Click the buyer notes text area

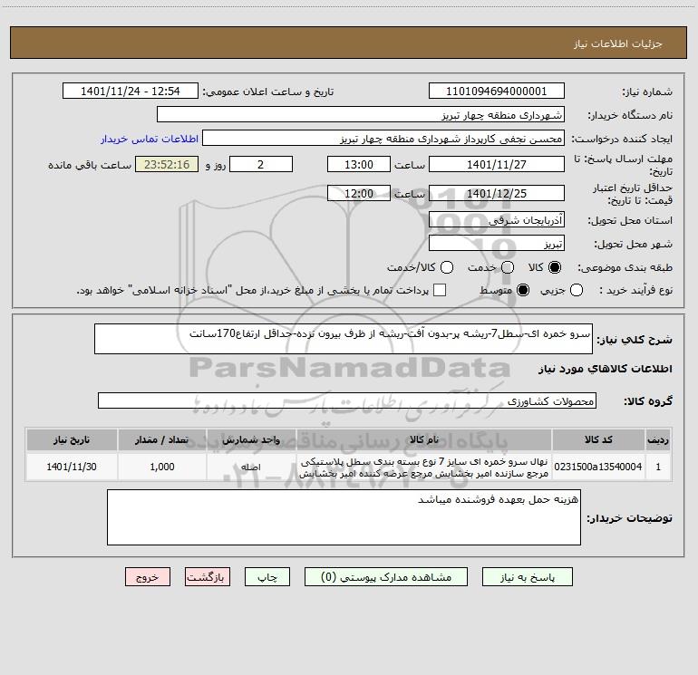click(x=344, y=517)
